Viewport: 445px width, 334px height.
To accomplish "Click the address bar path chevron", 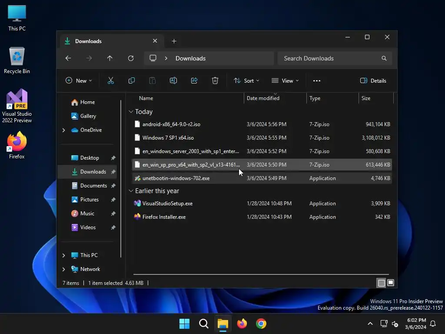I will pos(166,58).
